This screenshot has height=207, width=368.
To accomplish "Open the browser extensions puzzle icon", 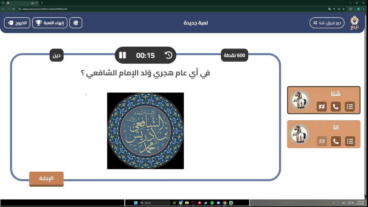I will coord(351,9).
